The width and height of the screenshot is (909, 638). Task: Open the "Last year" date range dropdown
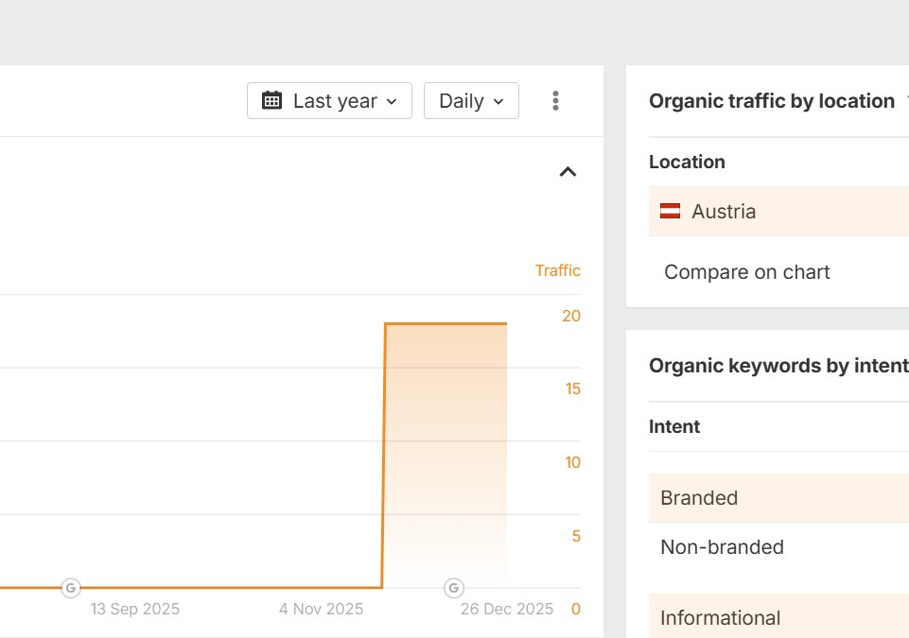(329, 101)
